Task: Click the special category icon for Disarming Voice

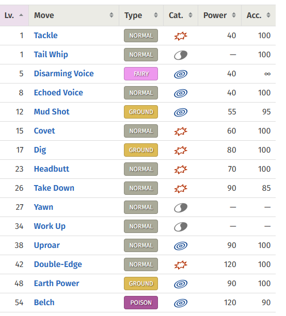Action: 181,74
